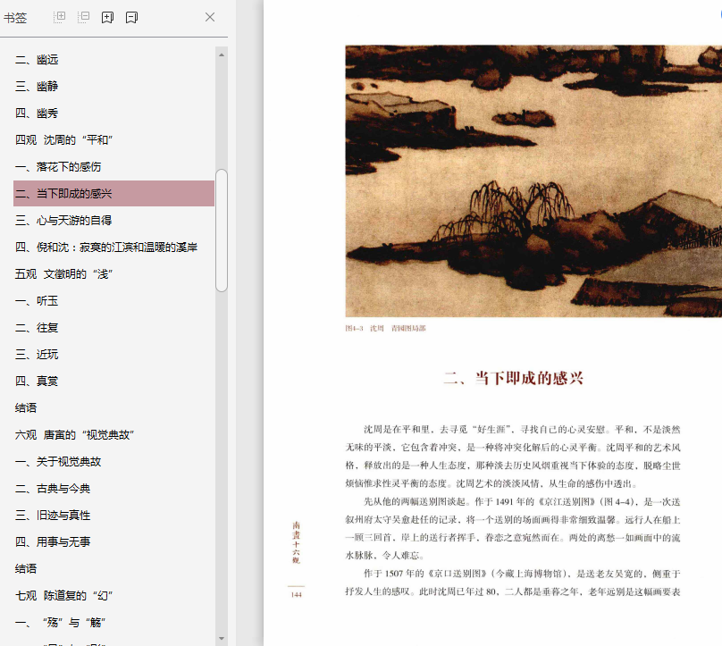
Task: Click the collapse all bookmarks icon
Action: pyautogui.click(x=83, y=18)
